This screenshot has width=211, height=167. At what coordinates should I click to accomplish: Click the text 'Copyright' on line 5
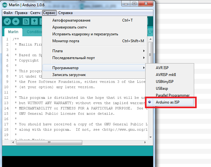tap(29, 60)
